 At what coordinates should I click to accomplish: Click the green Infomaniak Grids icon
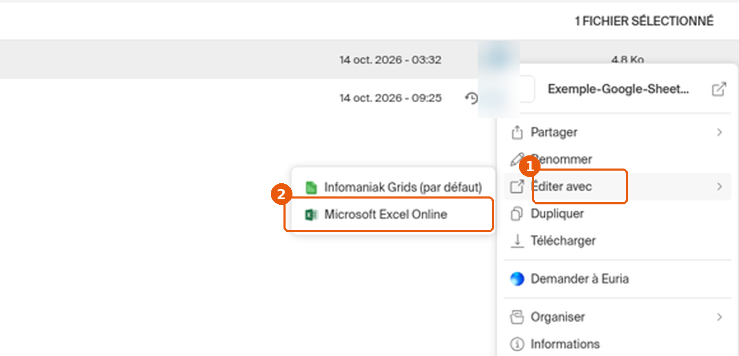tap(311, 187)
